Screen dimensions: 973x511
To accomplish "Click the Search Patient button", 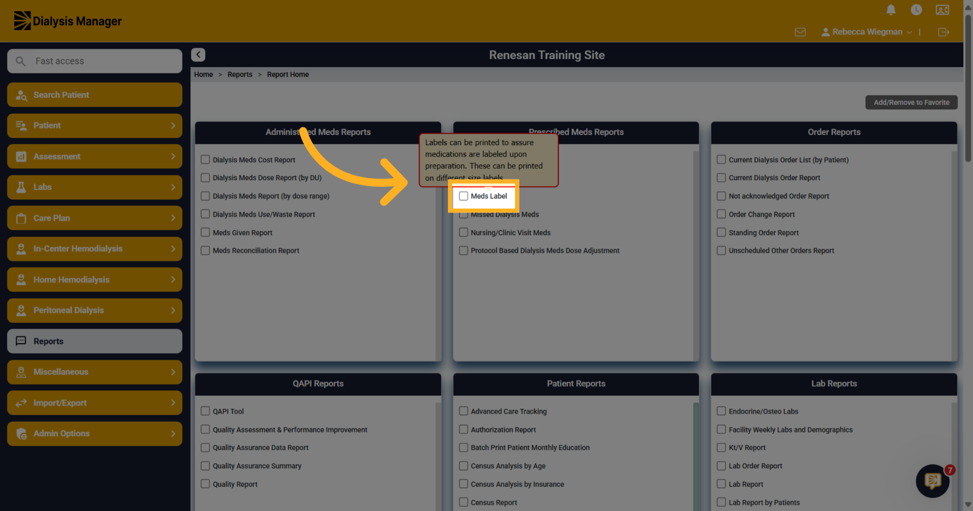I will click(94, 95).
